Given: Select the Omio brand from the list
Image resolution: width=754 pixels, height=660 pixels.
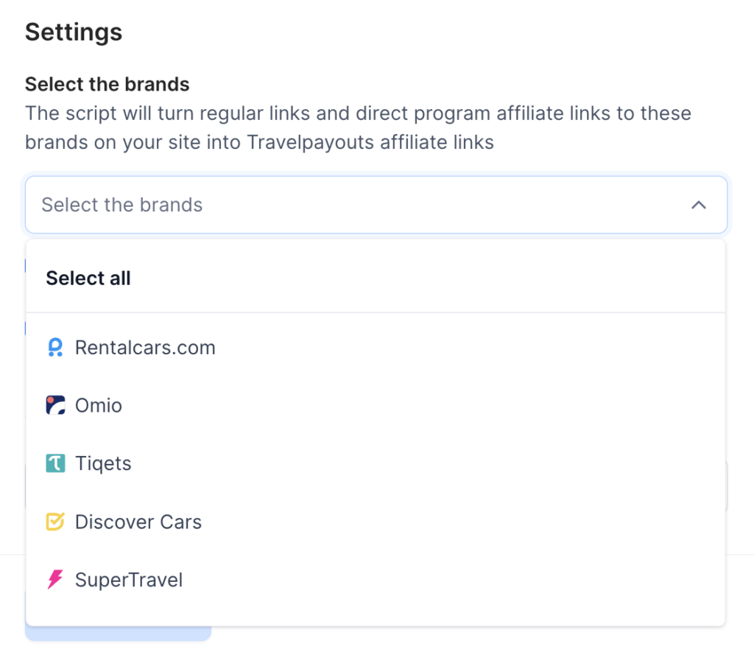Looking at the screenshot, I should point(99,405).
